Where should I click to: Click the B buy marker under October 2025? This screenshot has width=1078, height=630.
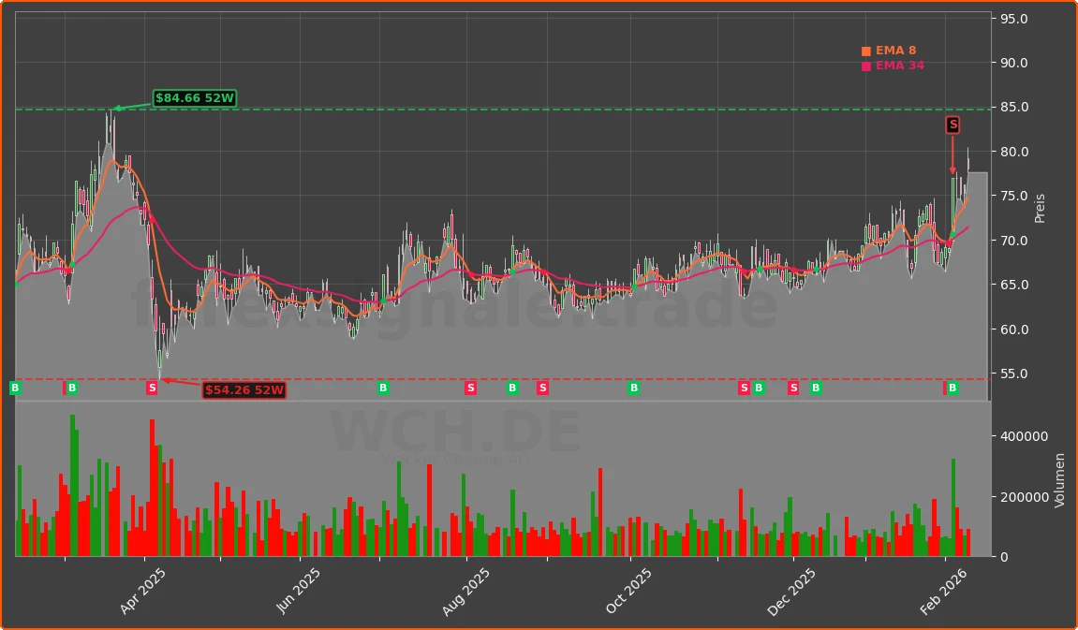pos(635,387)
